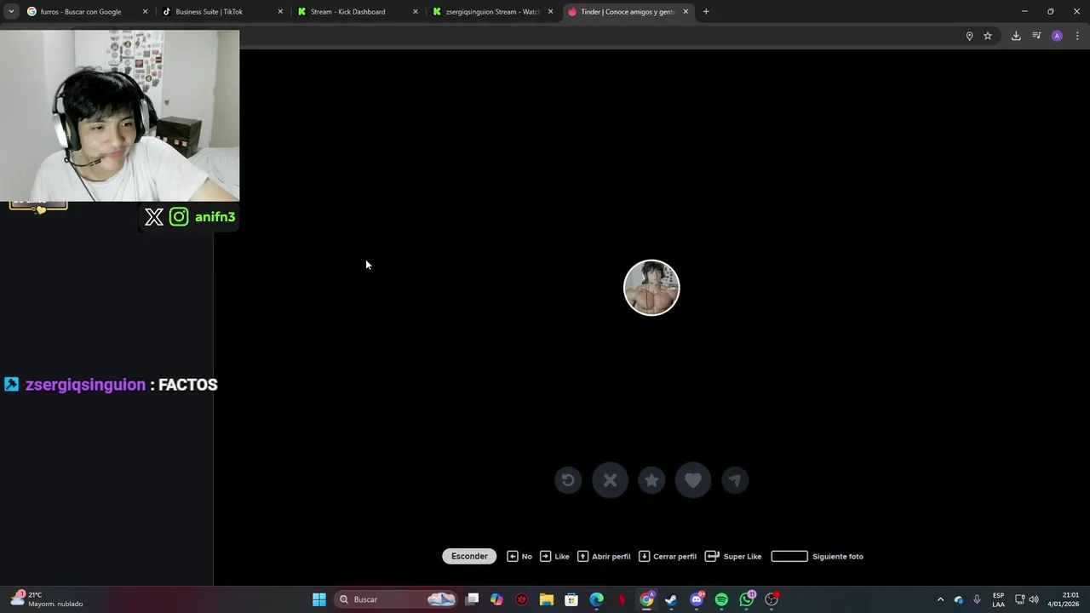Open the clock showing 21:01
This screenshot has width=1090, height=613.
pyautogui.click(x=1064, y=599)
